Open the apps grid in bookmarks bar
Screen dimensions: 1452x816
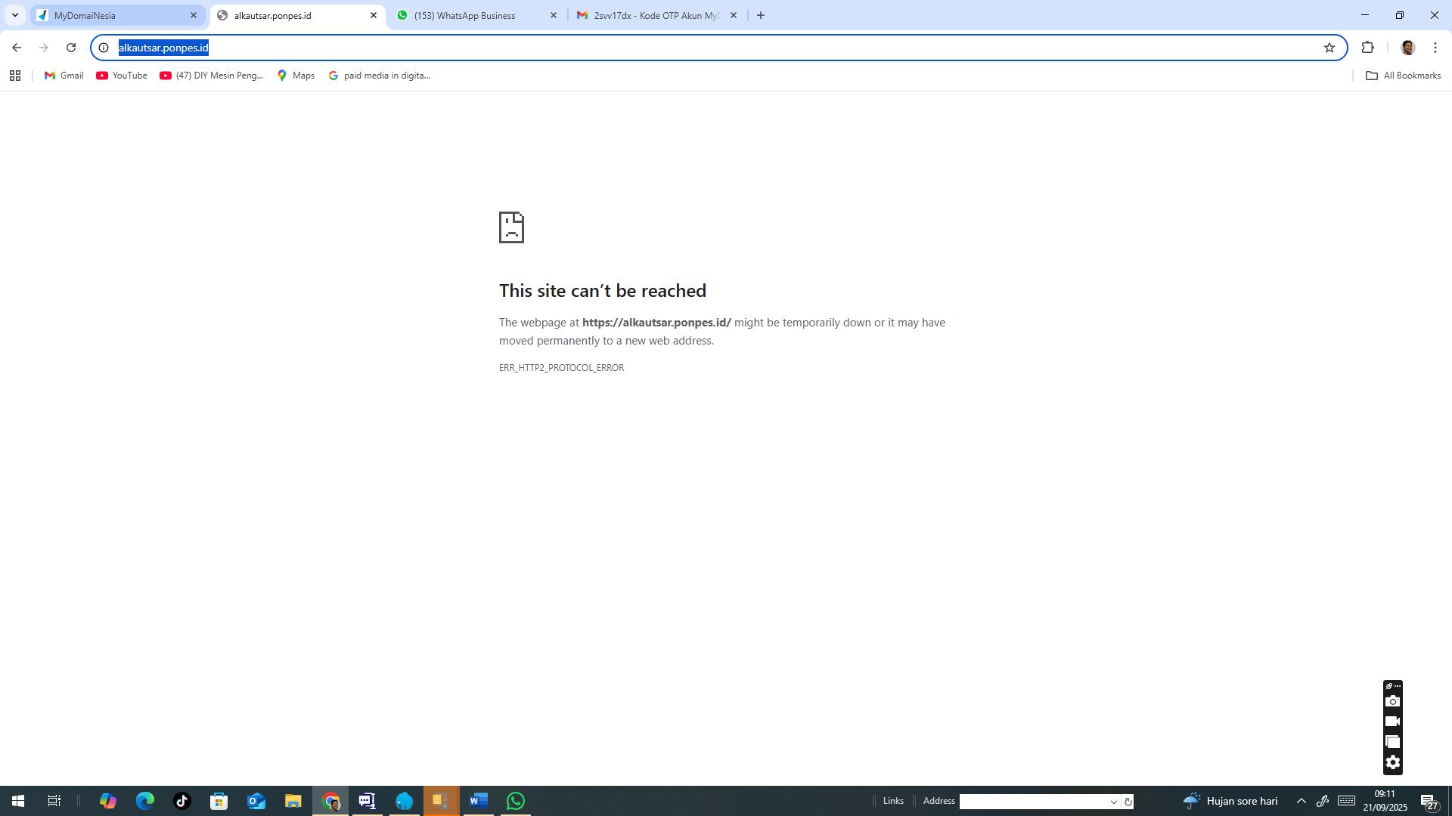[14, 76]
